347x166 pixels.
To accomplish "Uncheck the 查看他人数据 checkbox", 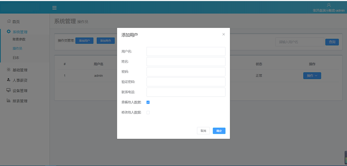I will [148, 103].
